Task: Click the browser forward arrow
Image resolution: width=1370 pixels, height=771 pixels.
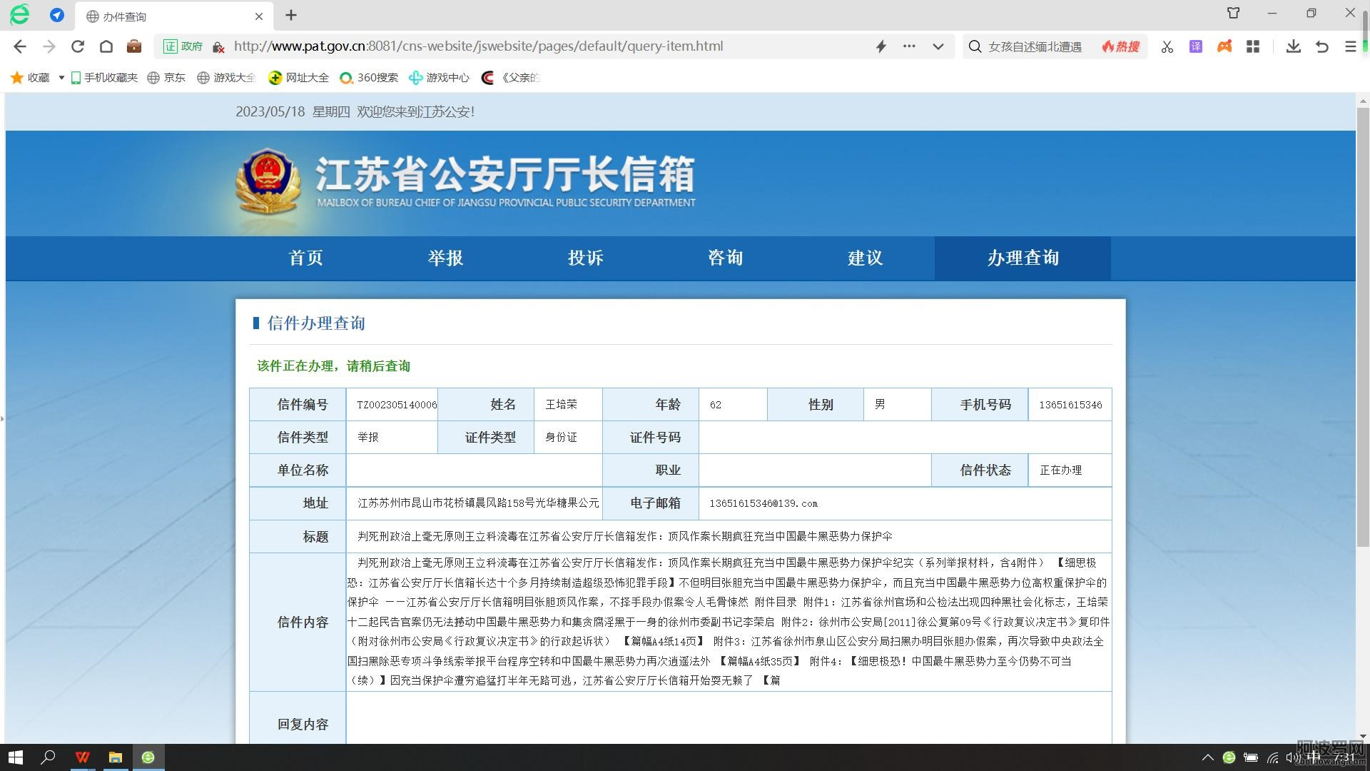Action: pyautogui.click(x=49, y=46)
